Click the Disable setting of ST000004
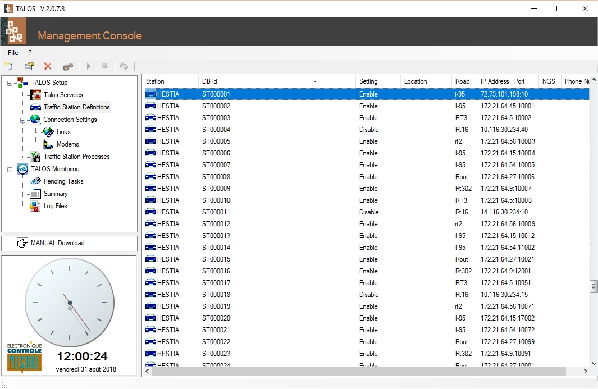 coord(369,130)
